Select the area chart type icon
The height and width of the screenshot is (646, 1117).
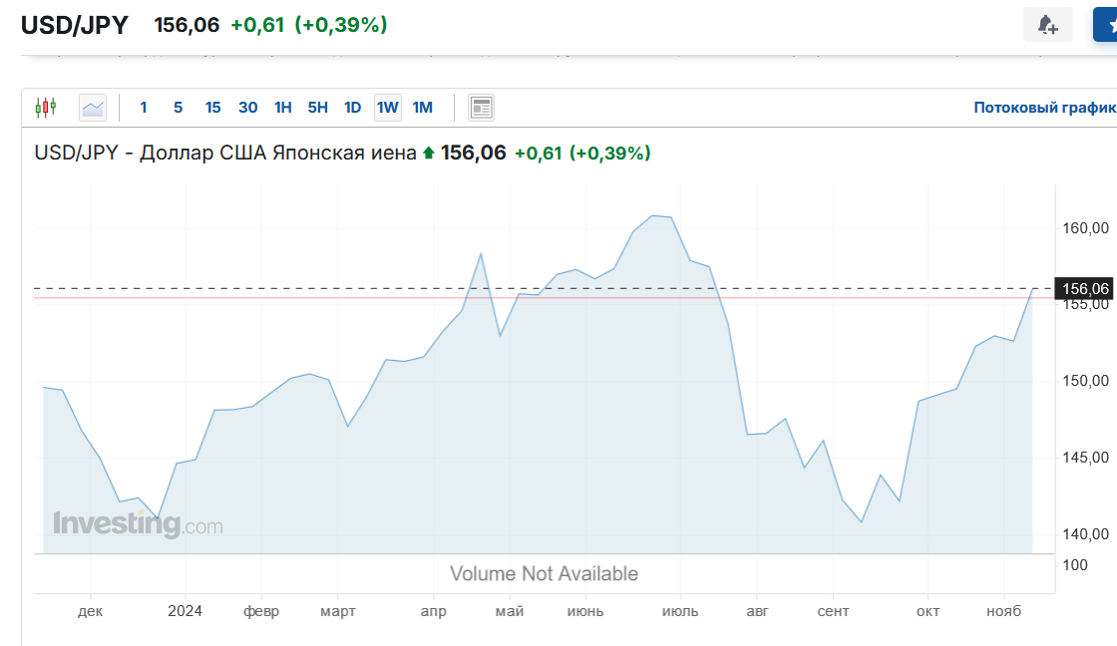93,107
